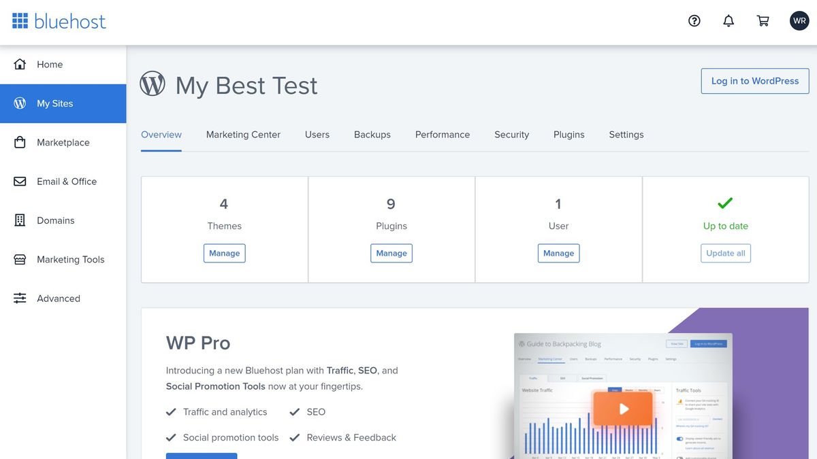The width and height of the screenshot is (817, 459).
Task: Click Manage under Themes
Action: [x=225, y=253]
